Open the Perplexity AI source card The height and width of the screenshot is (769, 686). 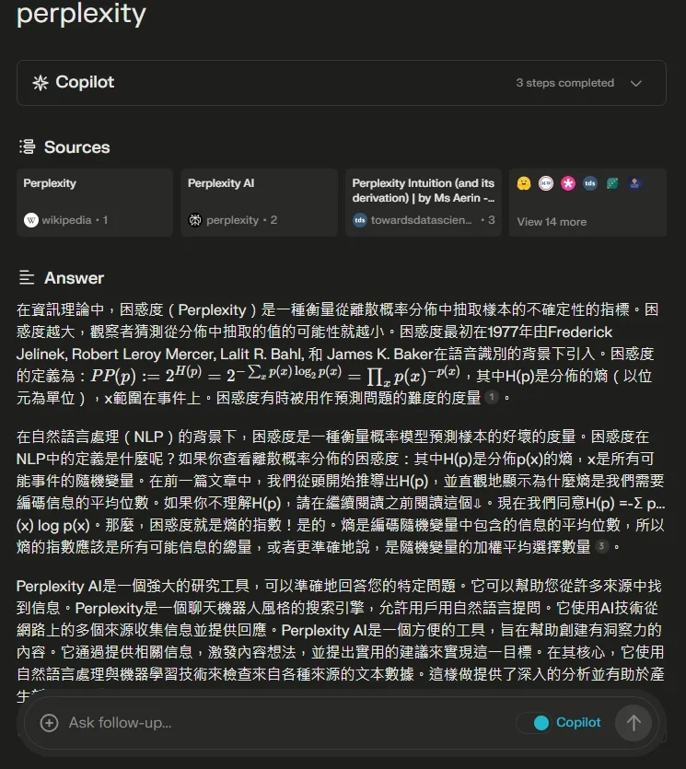[x=259, y=203]
